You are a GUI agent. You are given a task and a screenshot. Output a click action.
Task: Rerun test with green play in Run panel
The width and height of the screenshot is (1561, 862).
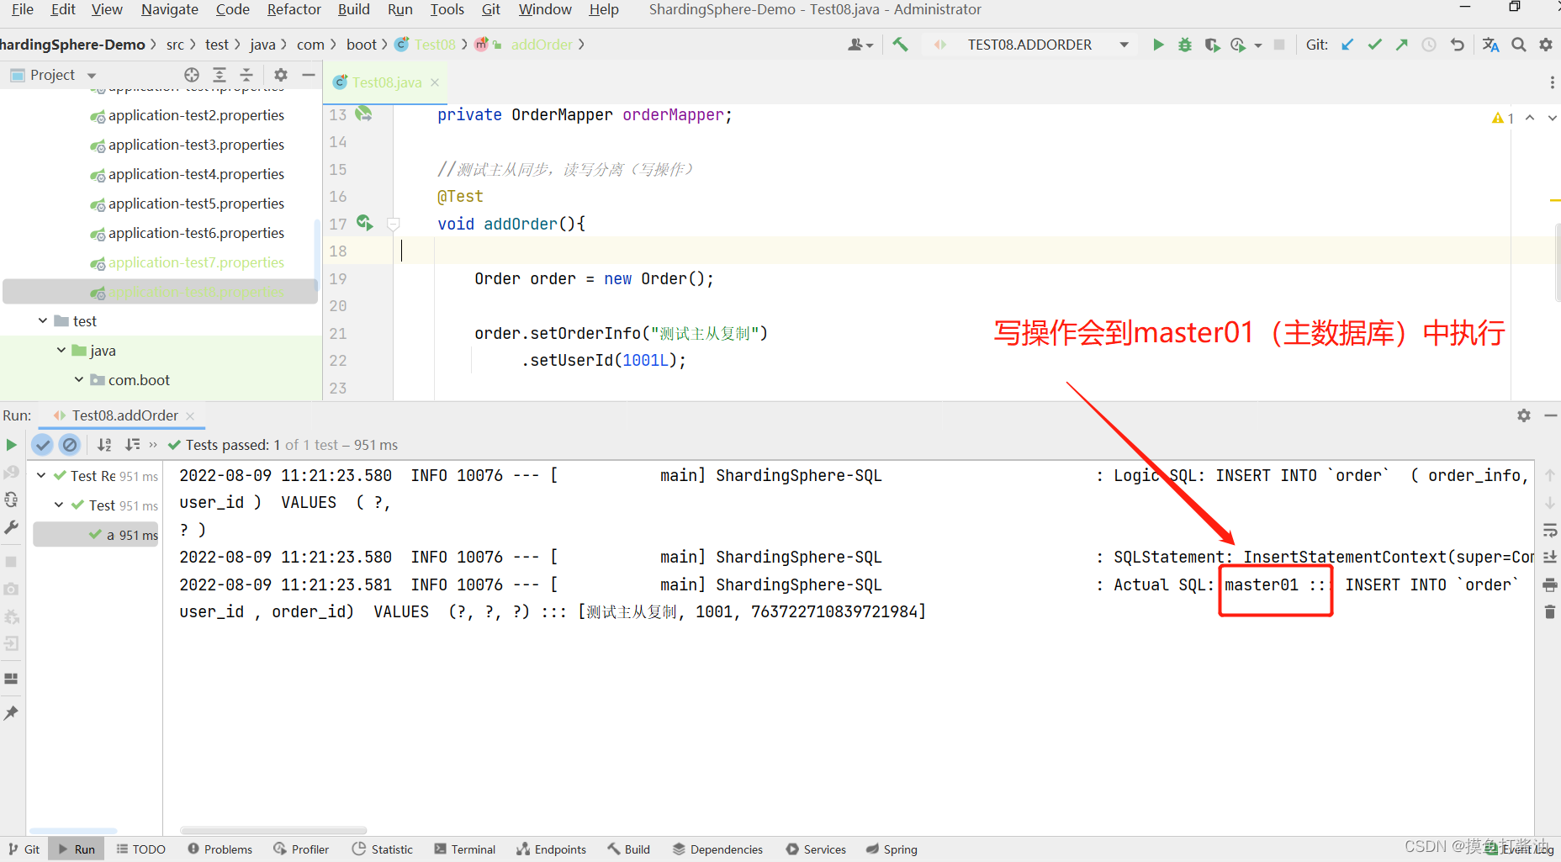pos(11,445)
